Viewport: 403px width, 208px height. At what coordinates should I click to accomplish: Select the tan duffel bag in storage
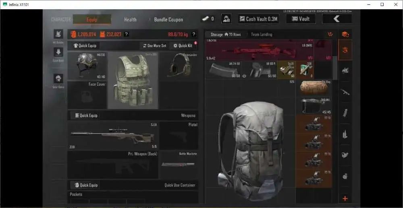coord(314,88)
